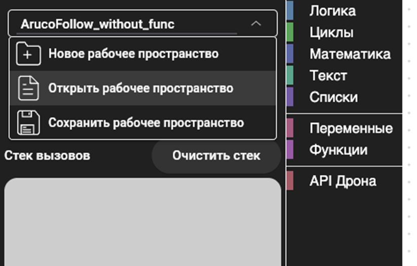Select 'Новое рабочее пространство' menu entry
417x266 pixels.
tap(133, 54)
